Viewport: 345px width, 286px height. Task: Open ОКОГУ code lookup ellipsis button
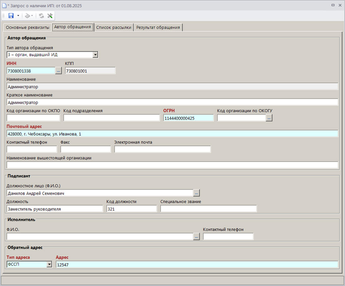point(269,118)
